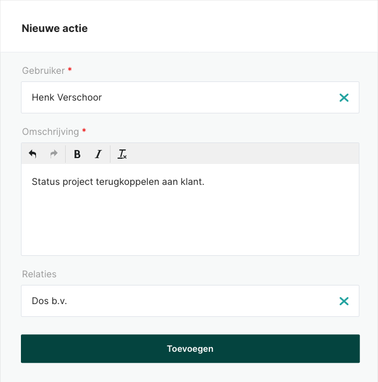Click the Relaties field label
This screenshot has height=382, width=378.
point(39,274)
